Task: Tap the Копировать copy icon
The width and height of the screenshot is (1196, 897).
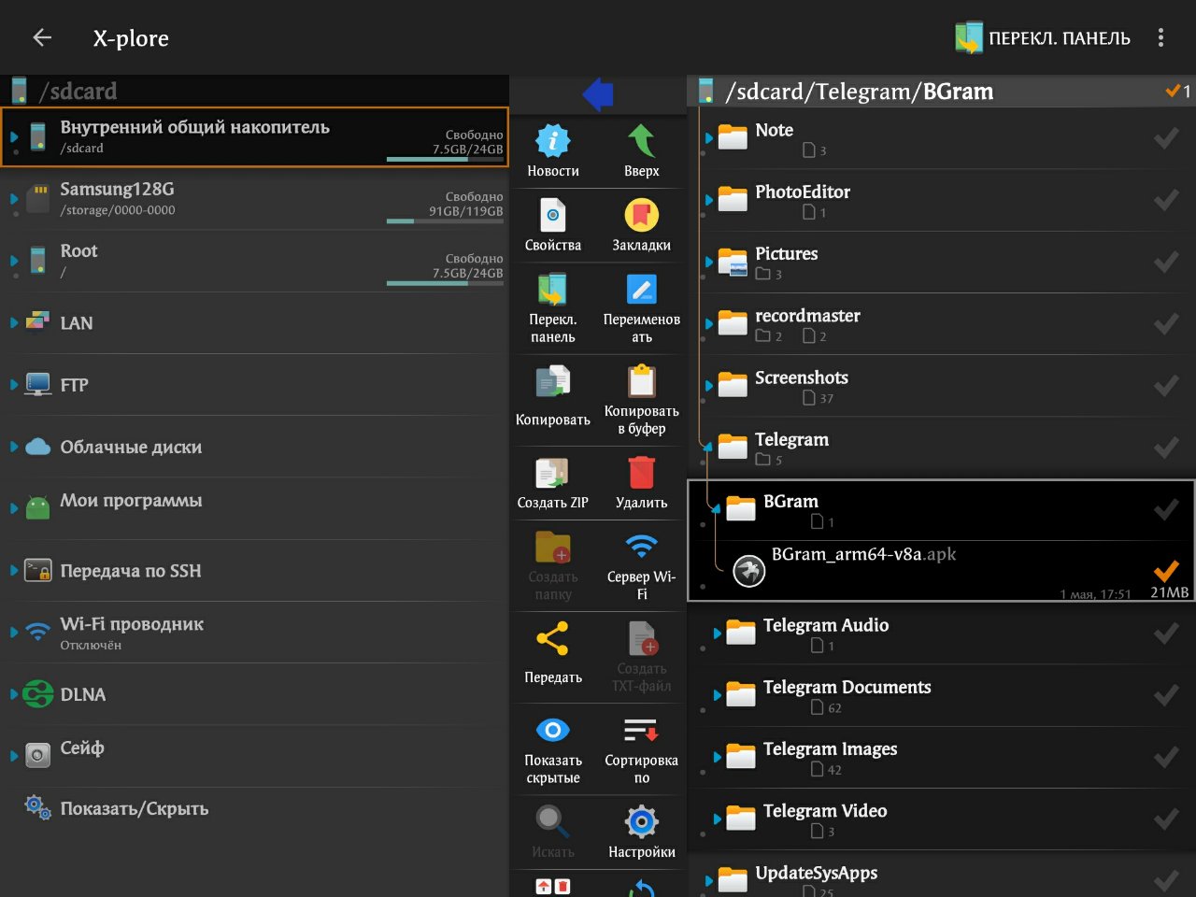Action: (x=553, y=382)
